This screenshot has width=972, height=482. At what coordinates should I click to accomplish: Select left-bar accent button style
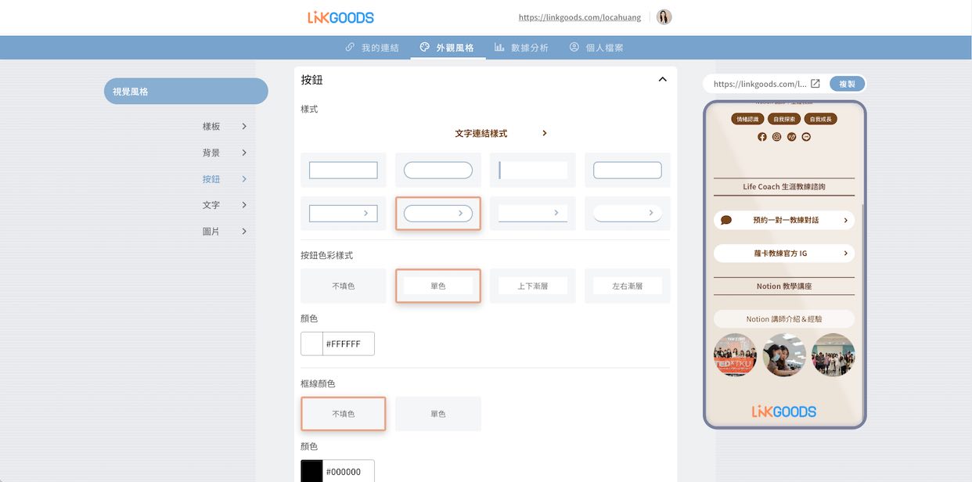tap(533, 170)
